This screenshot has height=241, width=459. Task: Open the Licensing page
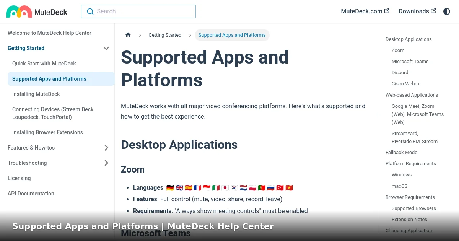(19, 178)
